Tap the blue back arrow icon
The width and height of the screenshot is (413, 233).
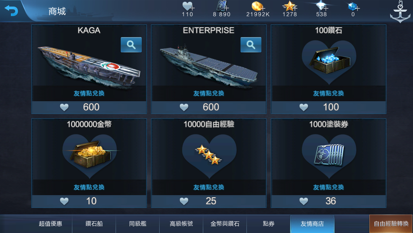click(x=11, y=11)
